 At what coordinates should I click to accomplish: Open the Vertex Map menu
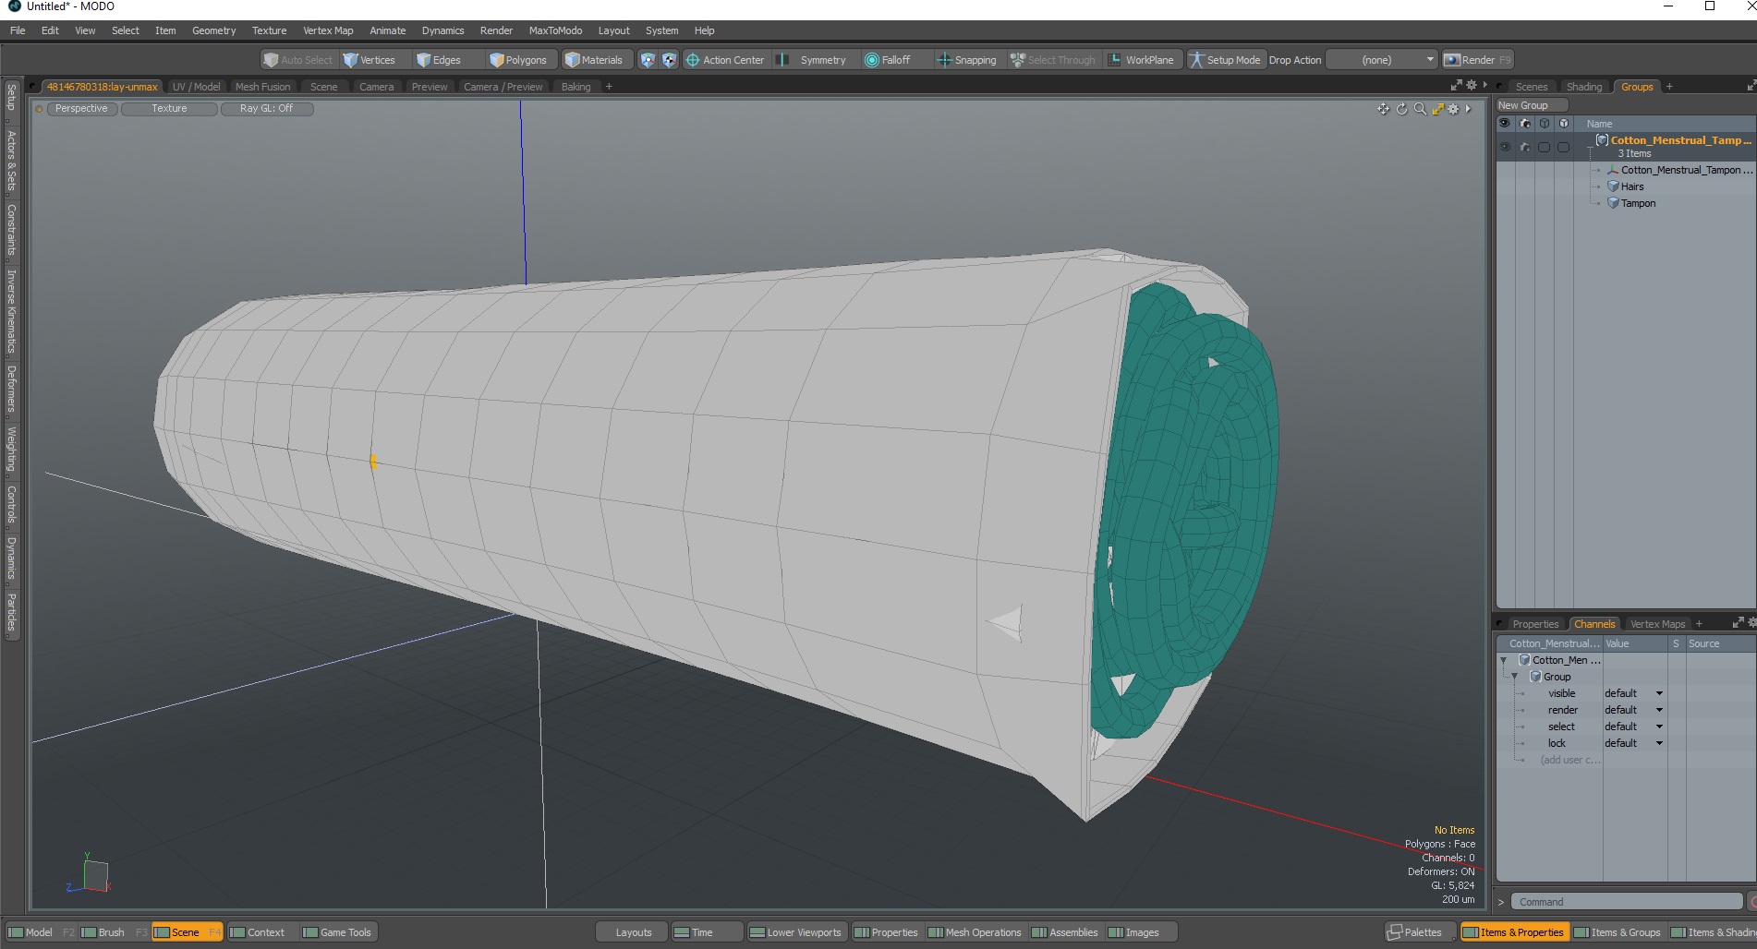tap(328, 30)
